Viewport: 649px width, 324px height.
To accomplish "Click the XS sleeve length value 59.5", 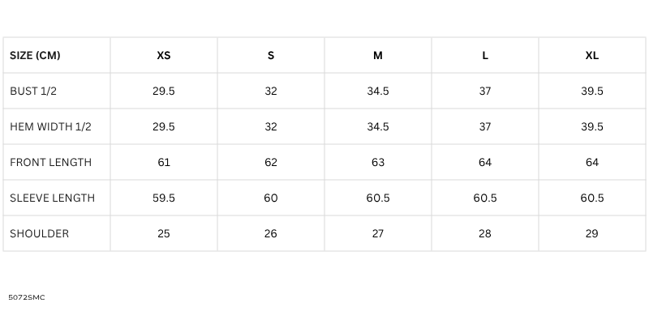I will (164, 198).
